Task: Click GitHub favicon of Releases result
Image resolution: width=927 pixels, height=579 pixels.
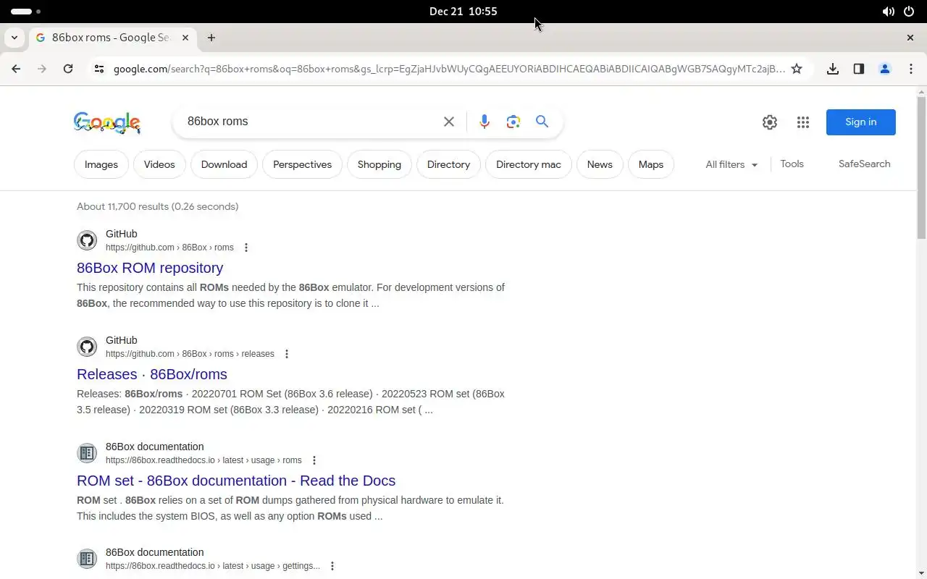Action: (87, 347)
